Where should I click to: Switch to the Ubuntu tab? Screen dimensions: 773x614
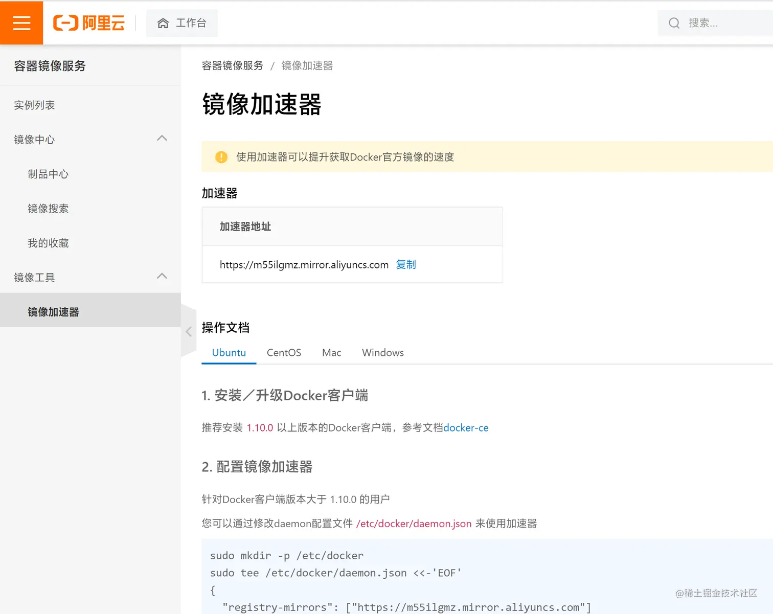229,353
